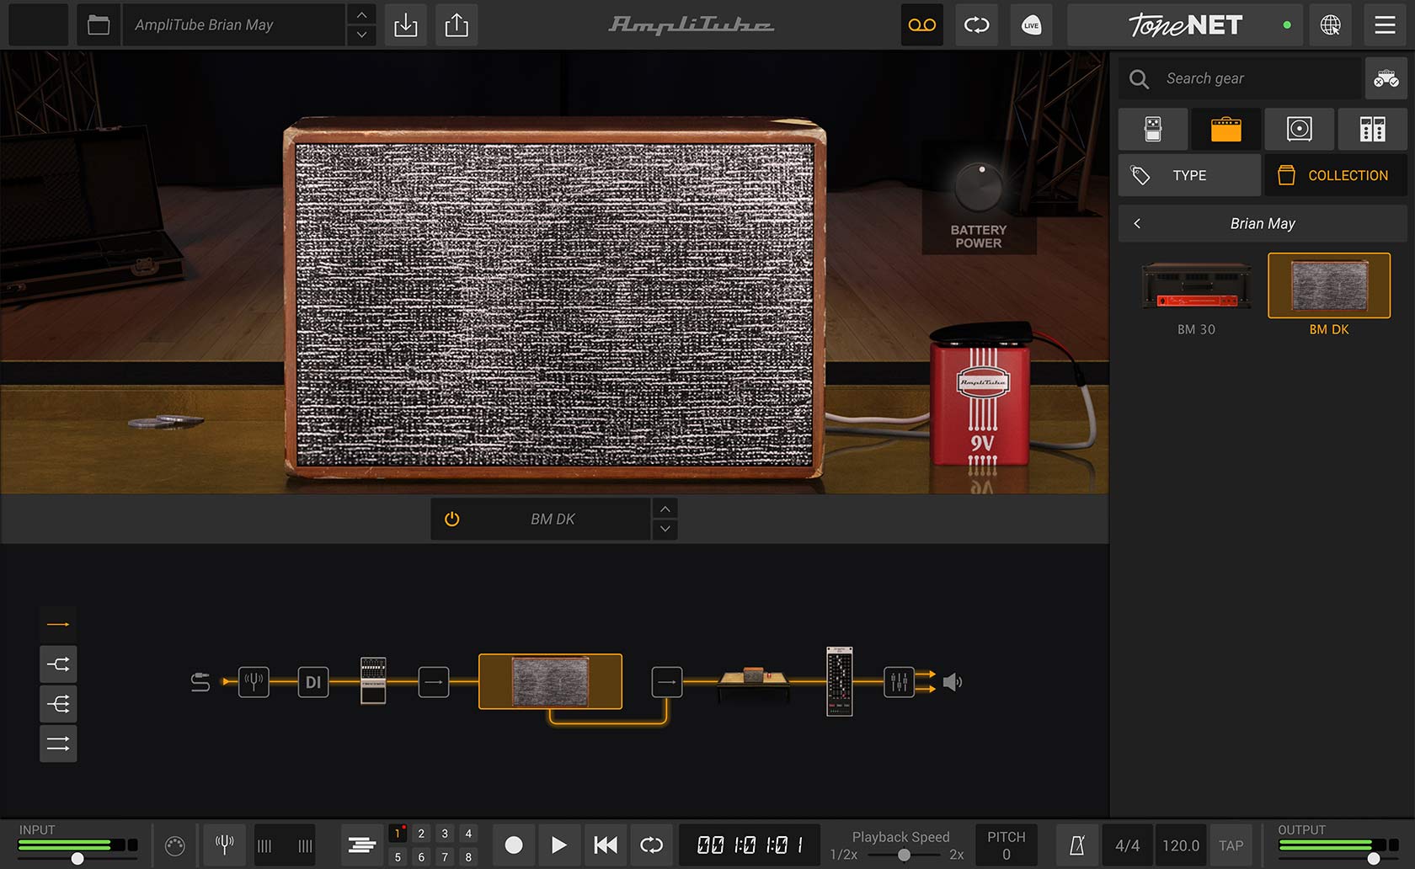The image size is (1415, 869).
Task: Toggle the noise gate bars button
Action: point(285,845)
